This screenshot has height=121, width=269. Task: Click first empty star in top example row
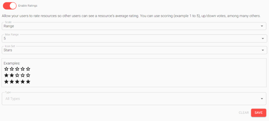click(6, 69)
